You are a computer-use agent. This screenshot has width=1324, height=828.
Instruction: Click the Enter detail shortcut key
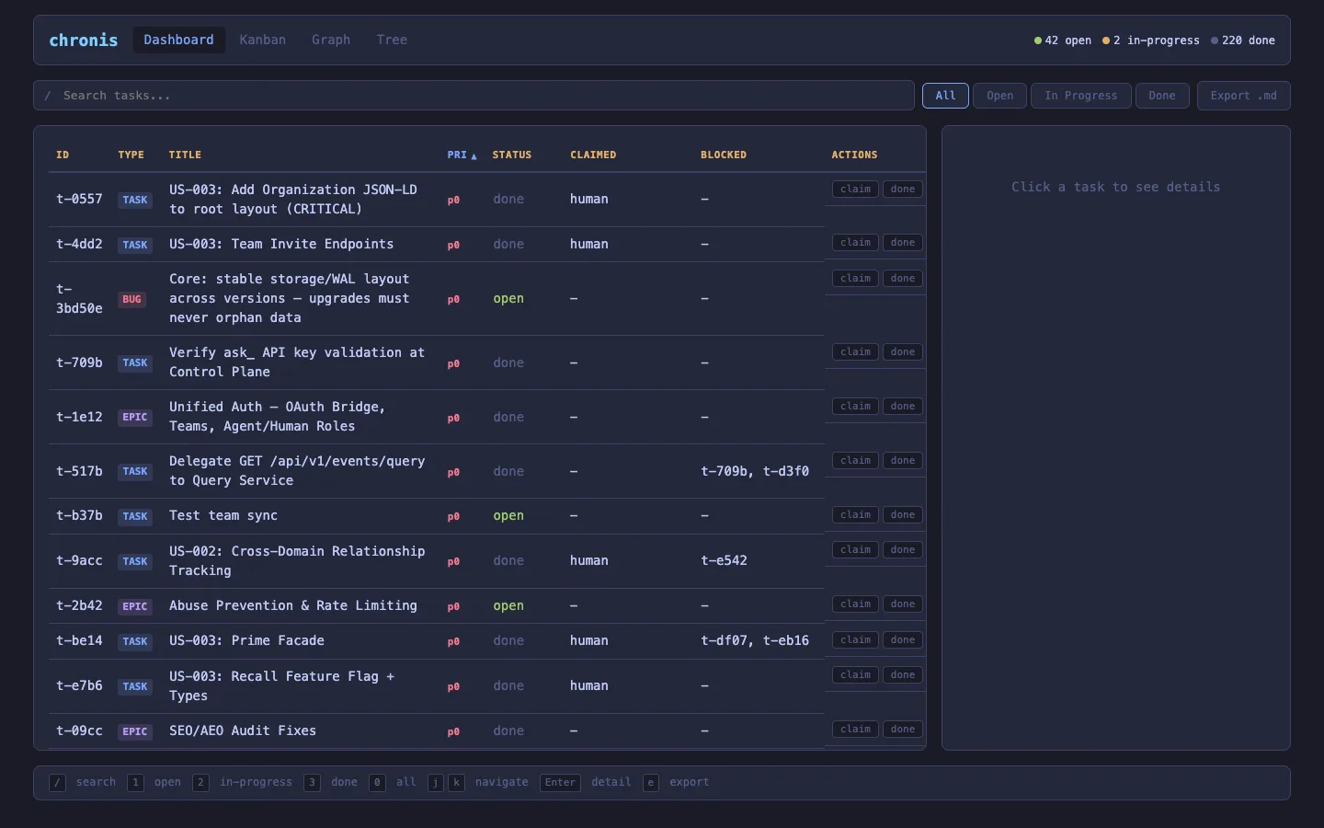[560, 783]
